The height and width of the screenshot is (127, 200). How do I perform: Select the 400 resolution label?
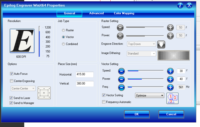tap(48, 37)
